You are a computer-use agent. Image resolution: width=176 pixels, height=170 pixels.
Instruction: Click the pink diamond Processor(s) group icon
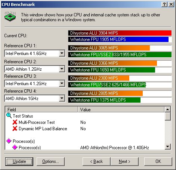9,141
